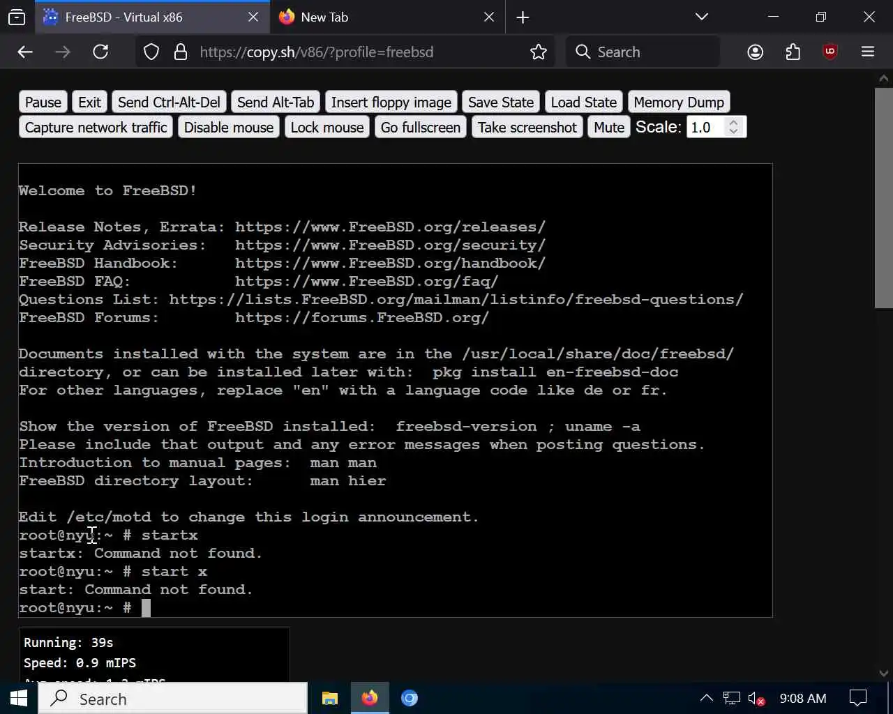Start Capture network traffic

(x=96, y=128)
